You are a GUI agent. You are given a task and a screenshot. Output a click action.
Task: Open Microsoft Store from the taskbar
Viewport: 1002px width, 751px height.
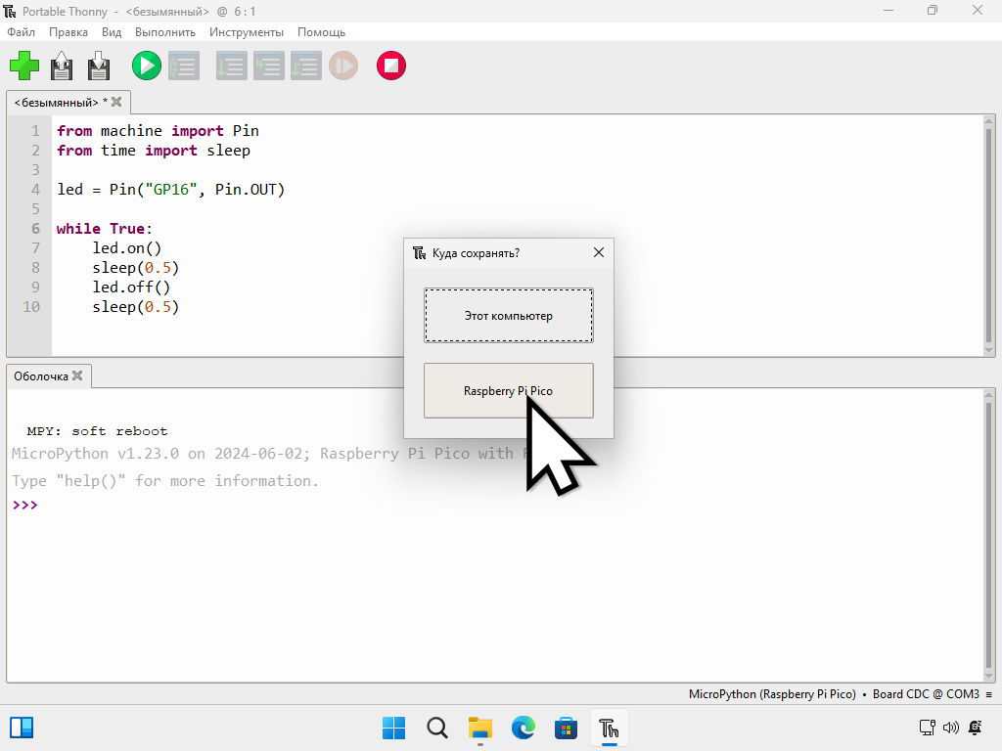tap(567, 728)
